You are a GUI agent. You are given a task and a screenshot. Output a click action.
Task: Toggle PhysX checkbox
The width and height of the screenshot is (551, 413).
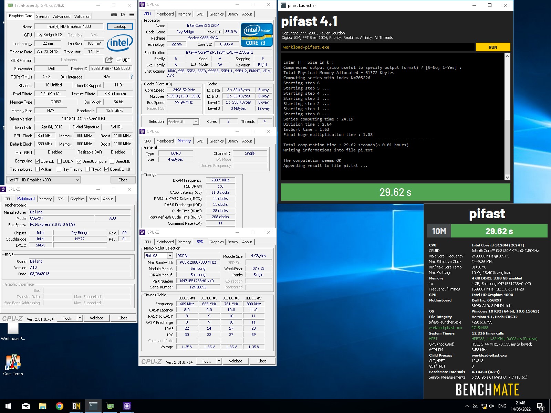[x=87, y=169]
